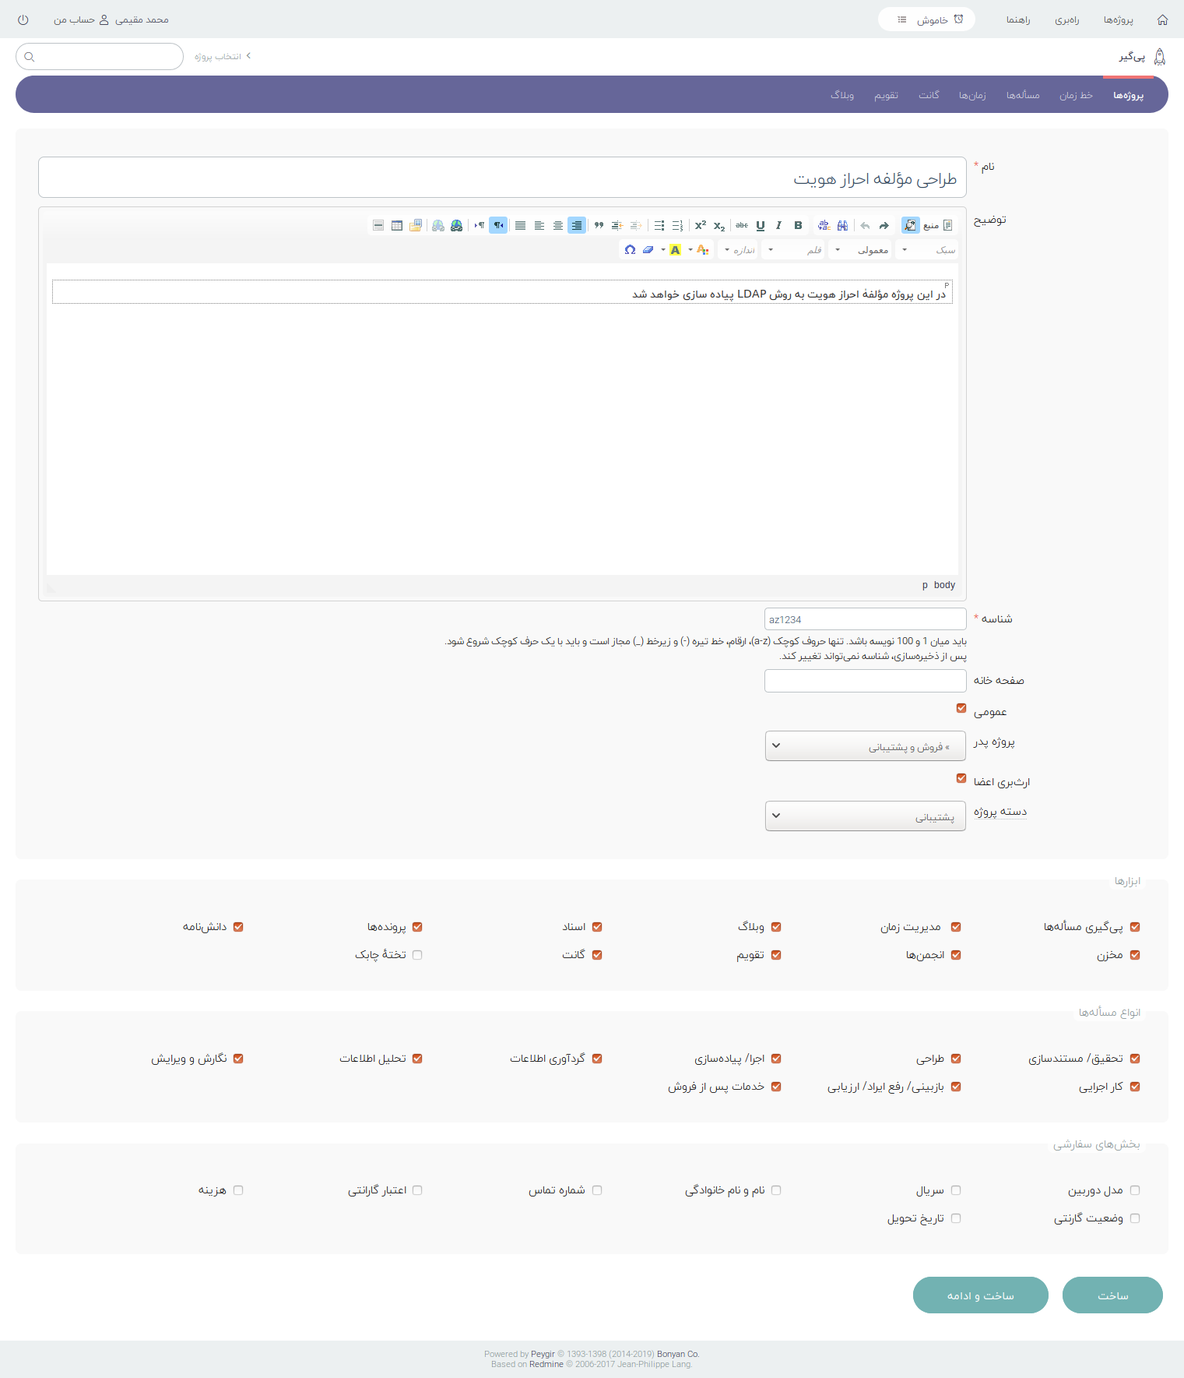Open the وبلاگ tab
Viewport: 1184px width, 1378px height.
pos(842,95)
